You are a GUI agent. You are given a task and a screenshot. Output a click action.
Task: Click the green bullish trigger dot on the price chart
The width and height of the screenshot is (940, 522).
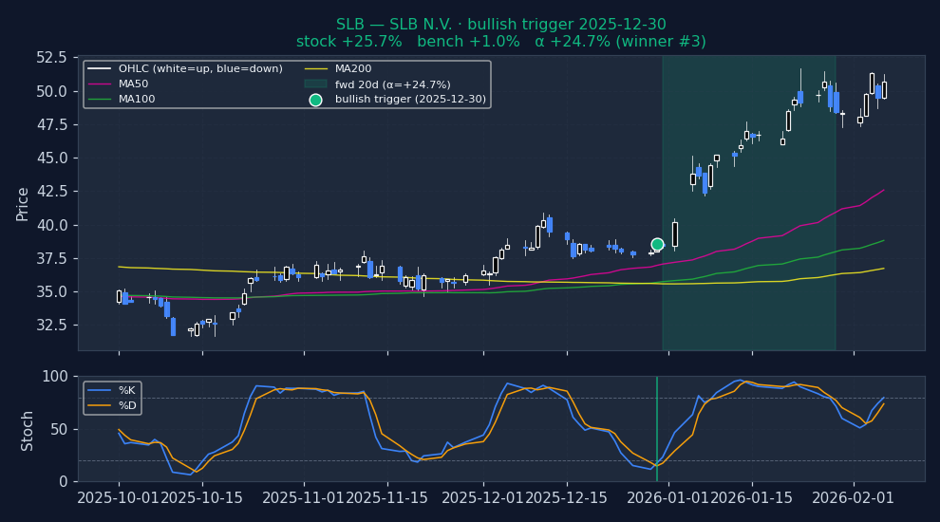[657, 244]
